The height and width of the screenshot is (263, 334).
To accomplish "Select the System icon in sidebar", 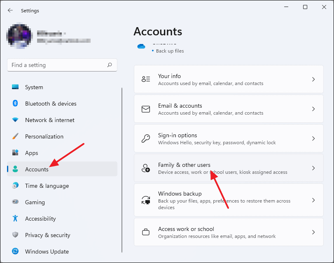I will (x=16, y=87).
